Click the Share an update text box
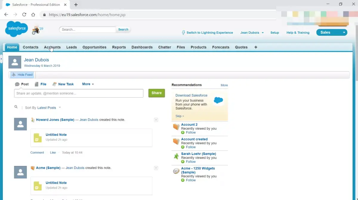Image resolution: width=358 pixels, height=200 pixels. click(x=79, y=93)
